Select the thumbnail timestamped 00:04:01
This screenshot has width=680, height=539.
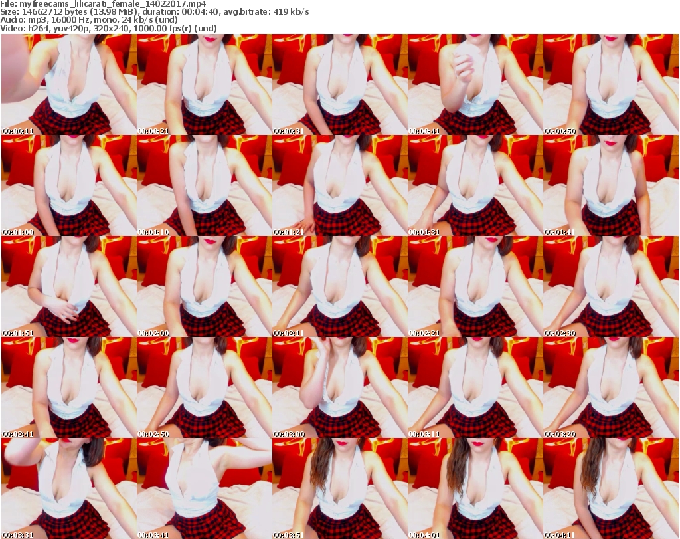(475, 488)
